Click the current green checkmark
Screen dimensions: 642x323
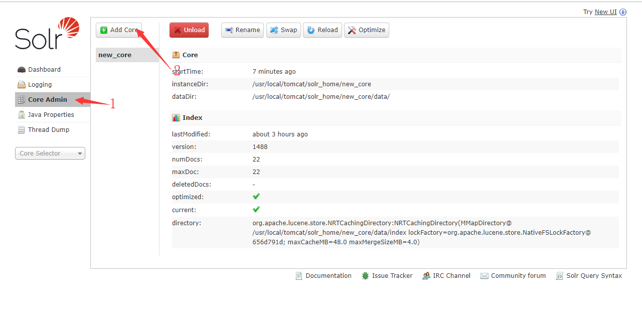pos(256,209)
